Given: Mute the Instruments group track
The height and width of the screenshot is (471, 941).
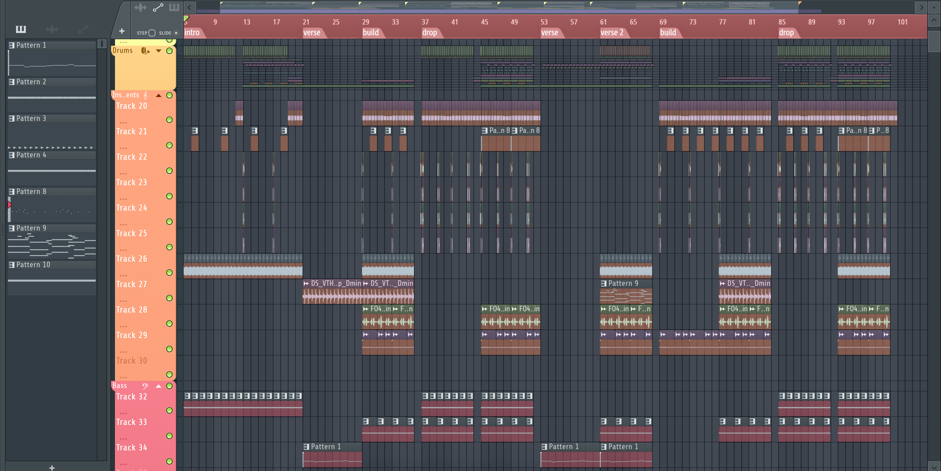Looking at the screenshot, I should 170,95.
